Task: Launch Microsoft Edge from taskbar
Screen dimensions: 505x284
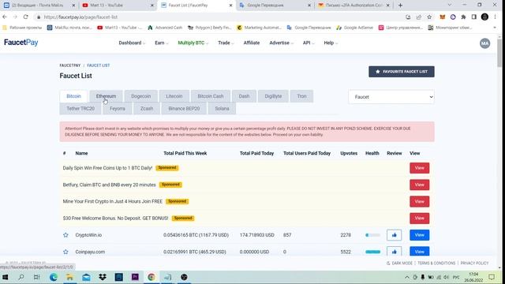Action: 54,277
